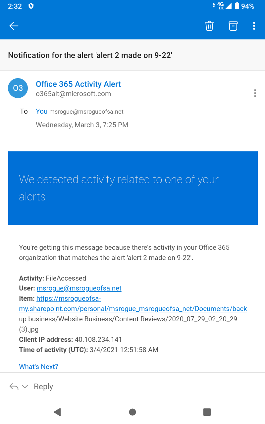Expand reply options chevron
The height and width of the screenshot is (424, 265).
pyautogui.click(x=25, y=387)
